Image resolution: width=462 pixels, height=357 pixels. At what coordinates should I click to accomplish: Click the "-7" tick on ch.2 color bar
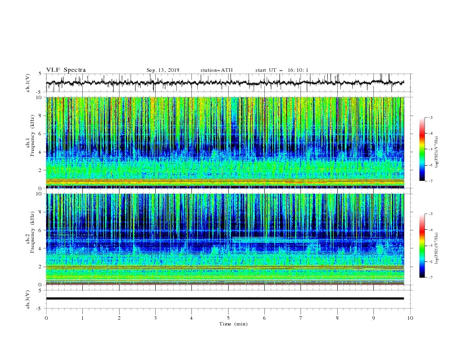pyautogui.click(x=430, y=278)
